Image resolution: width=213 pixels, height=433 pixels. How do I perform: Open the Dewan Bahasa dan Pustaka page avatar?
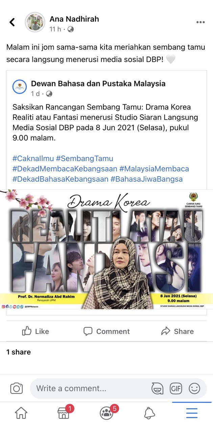click(20, 88)
